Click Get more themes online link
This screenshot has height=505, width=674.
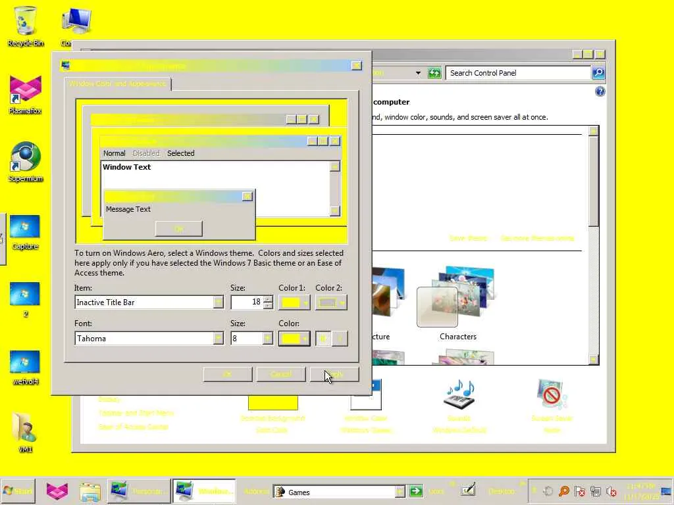537,238
